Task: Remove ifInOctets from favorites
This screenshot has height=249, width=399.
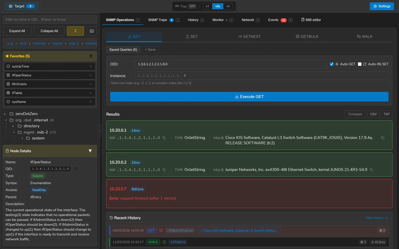Action: (x=90, y=84)
